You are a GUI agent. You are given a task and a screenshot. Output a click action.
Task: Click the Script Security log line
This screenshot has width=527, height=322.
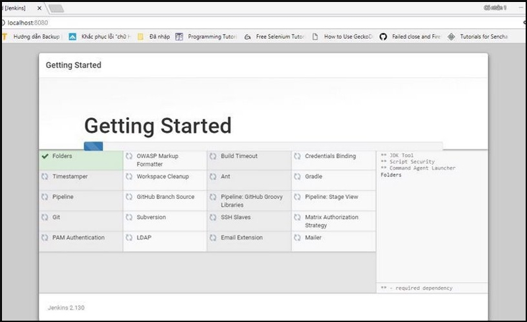pyautogui.click(x=408, y=162)
